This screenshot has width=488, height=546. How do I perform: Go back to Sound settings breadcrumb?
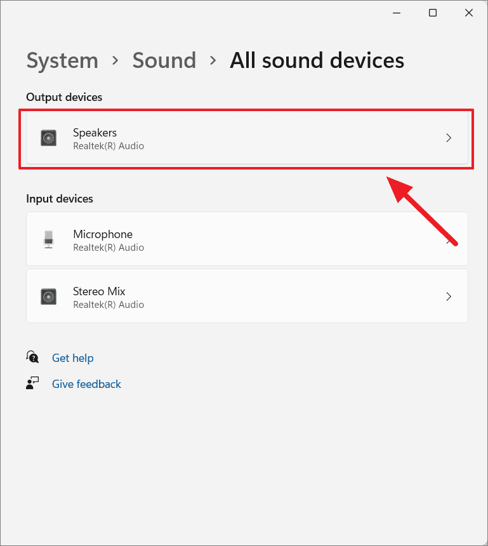coord(164,60)
